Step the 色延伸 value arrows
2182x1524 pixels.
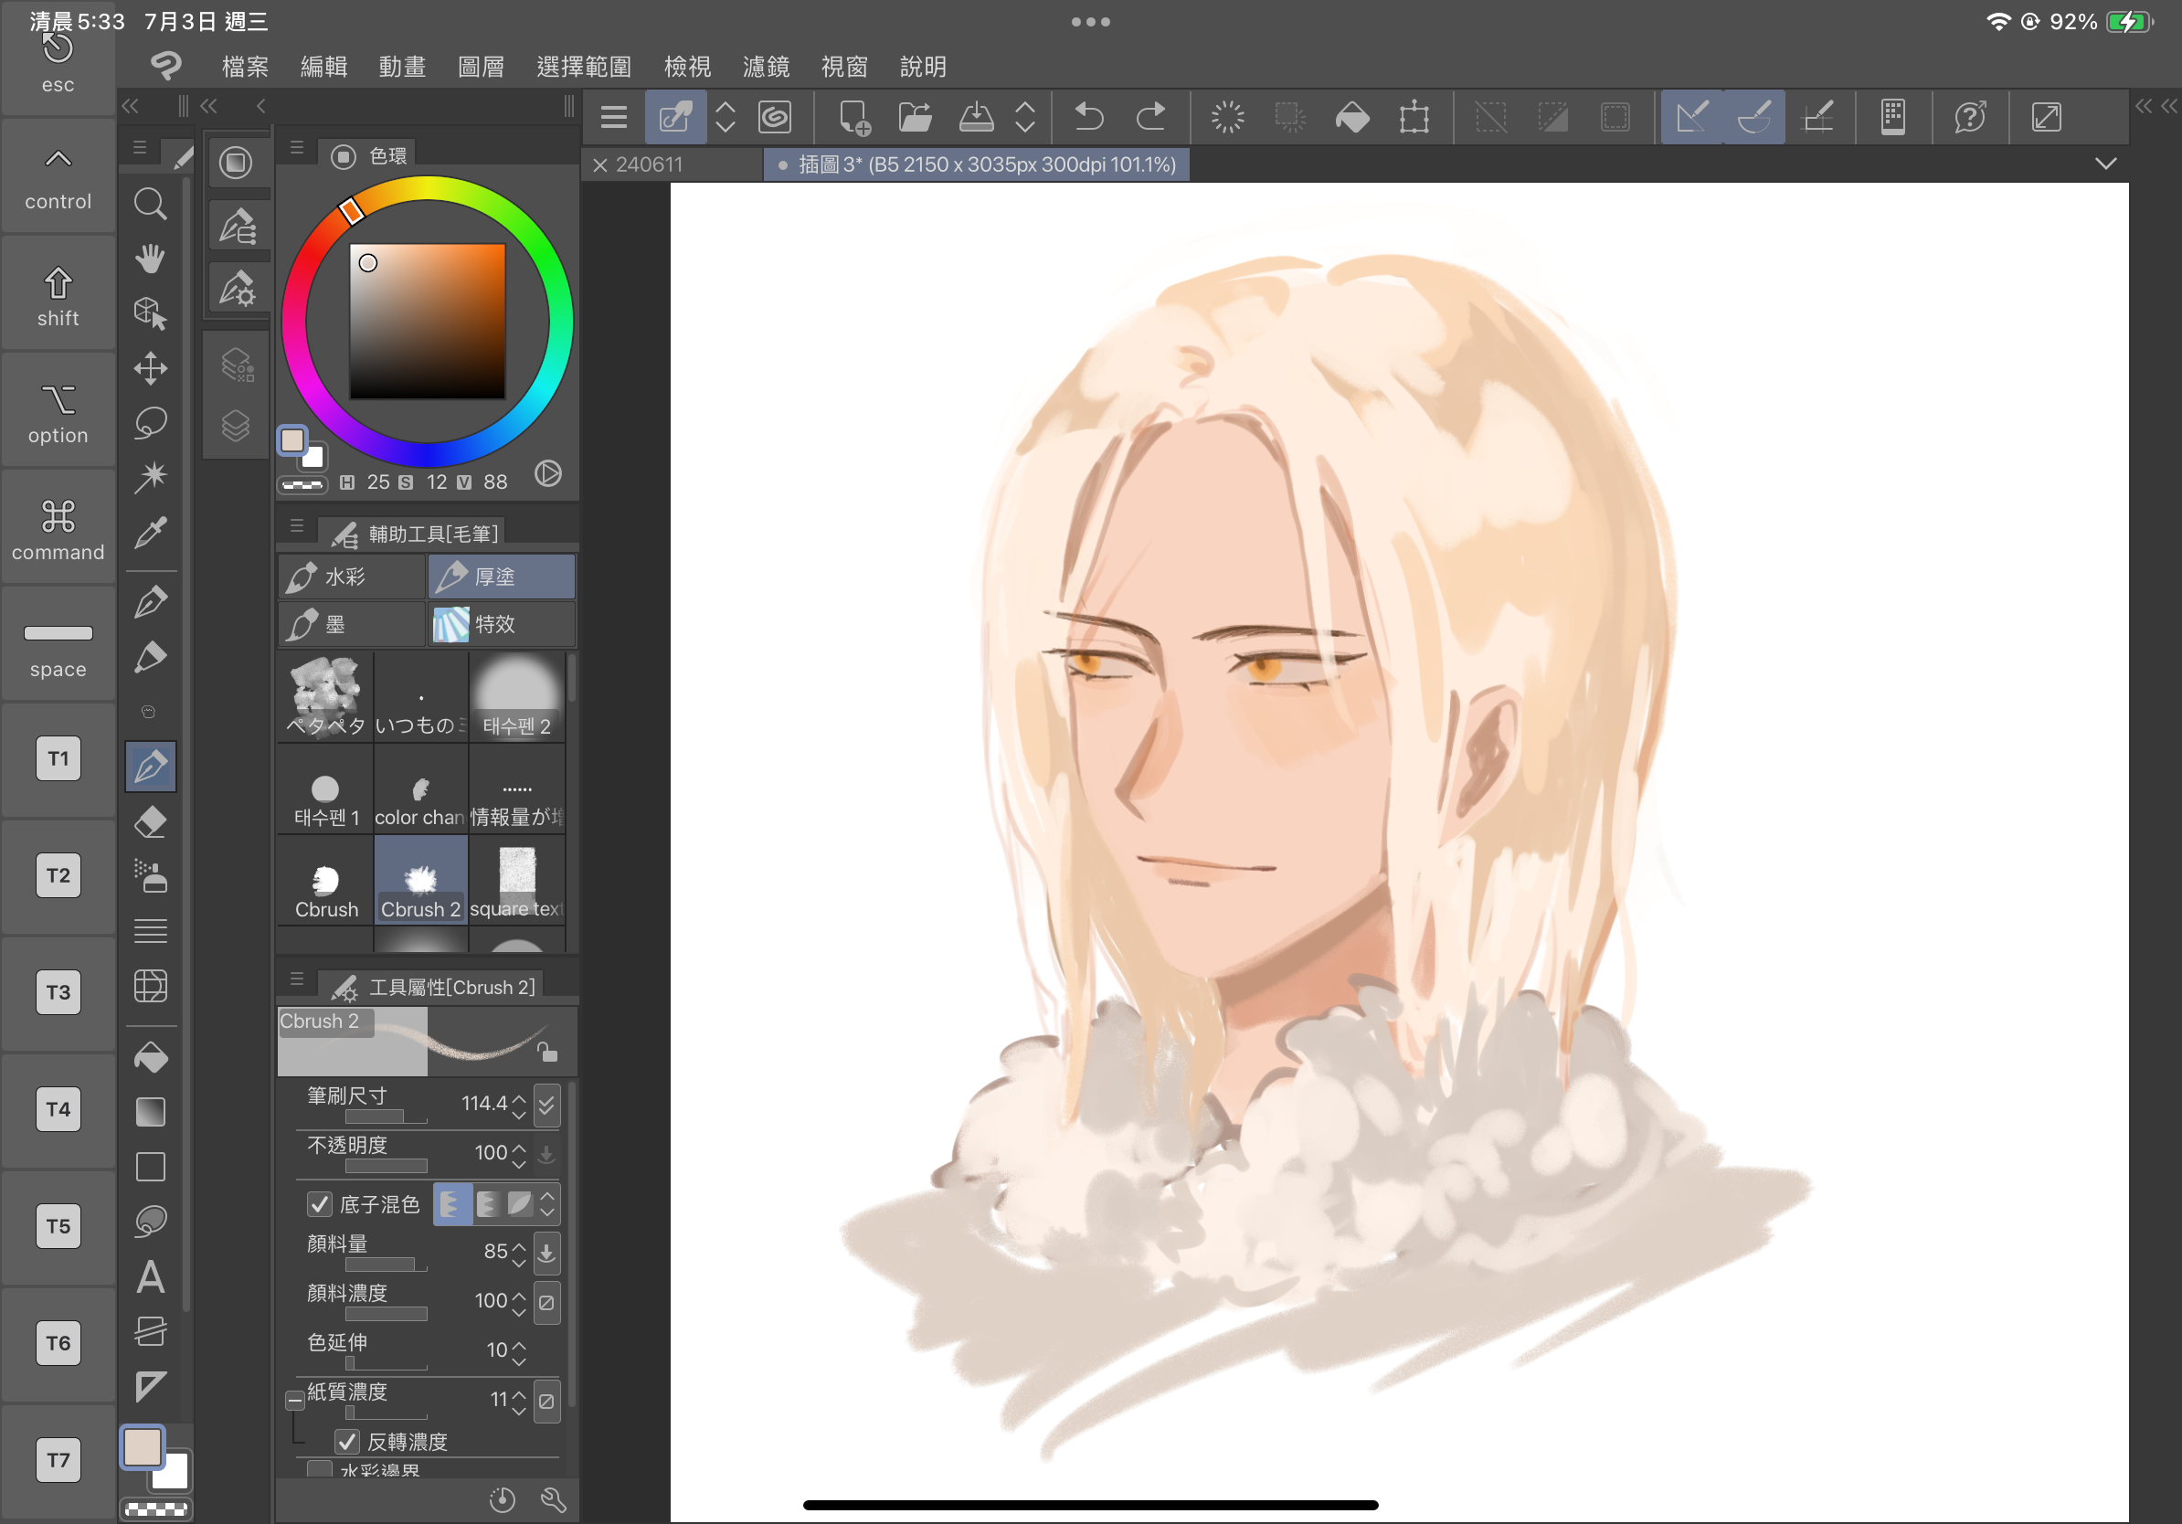pos(519,1353)
